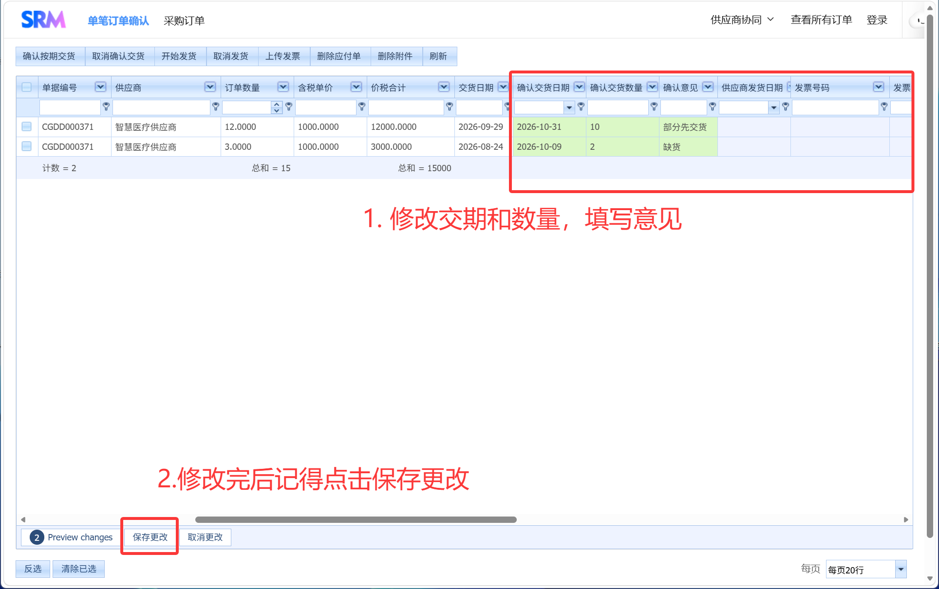Click filter icon under 含税单价 column

362,107
